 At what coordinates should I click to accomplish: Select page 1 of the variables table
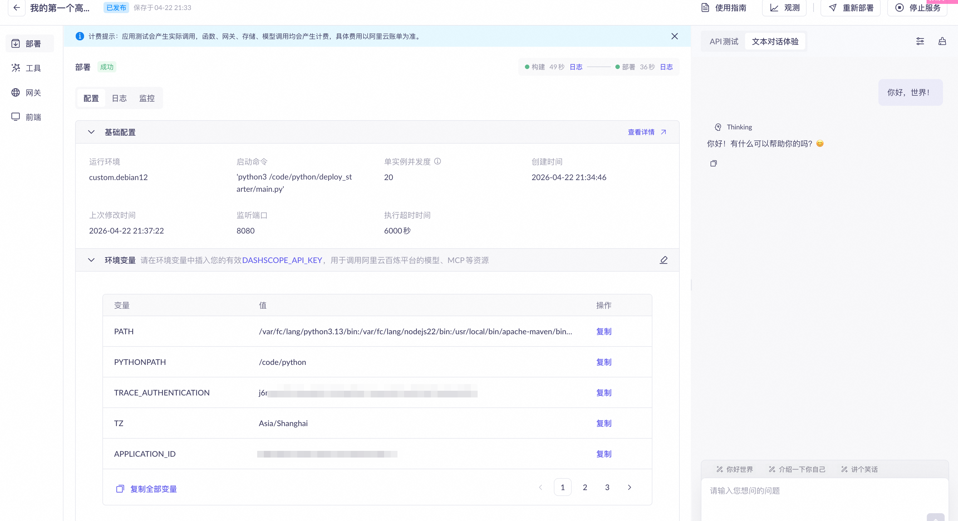click(x=563, y=487)
